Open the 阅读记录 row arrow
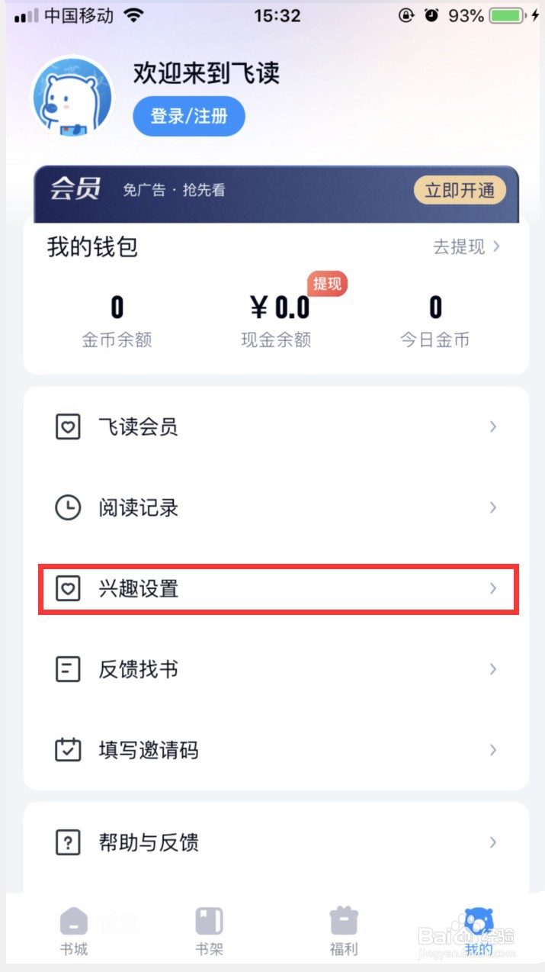The image size is (545, 972). (x=493, y=507)
